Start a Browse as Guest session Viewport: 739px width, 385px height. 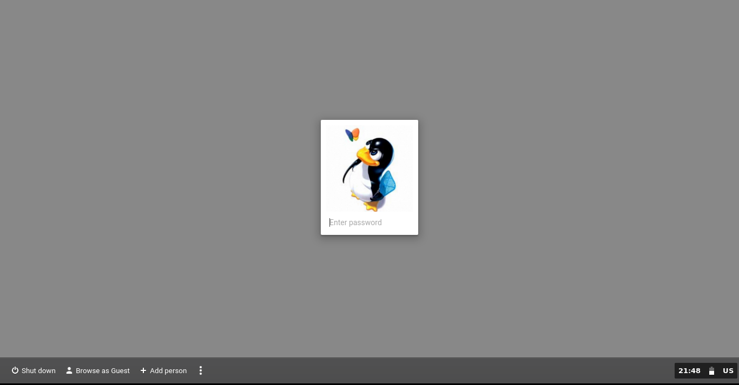coord(97,370)
